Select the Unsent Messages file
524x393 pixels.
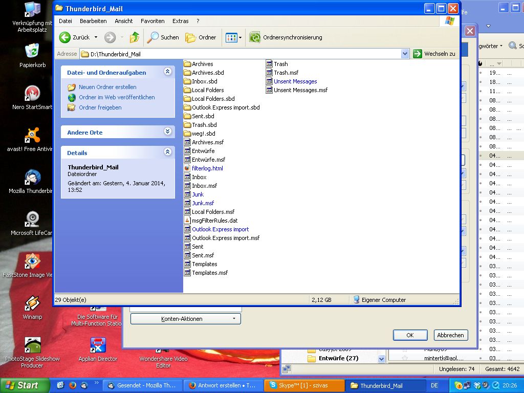tap(292, 81)
